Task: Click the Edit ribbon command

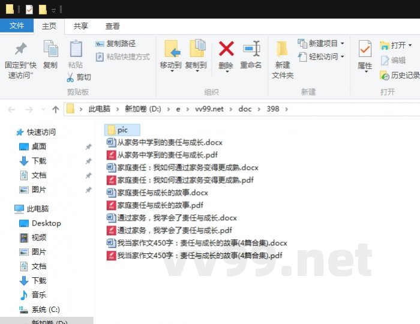Action: pos(393,61)
